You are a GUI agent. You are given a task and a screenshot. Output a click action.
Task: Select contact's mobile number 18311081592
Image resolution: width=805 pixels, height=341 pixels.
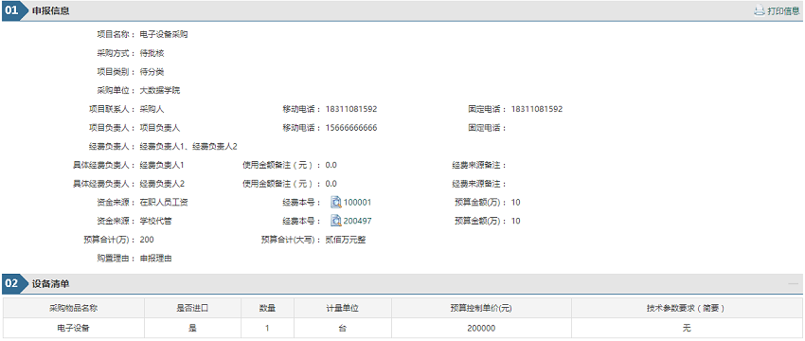click(x=351, y=109)
